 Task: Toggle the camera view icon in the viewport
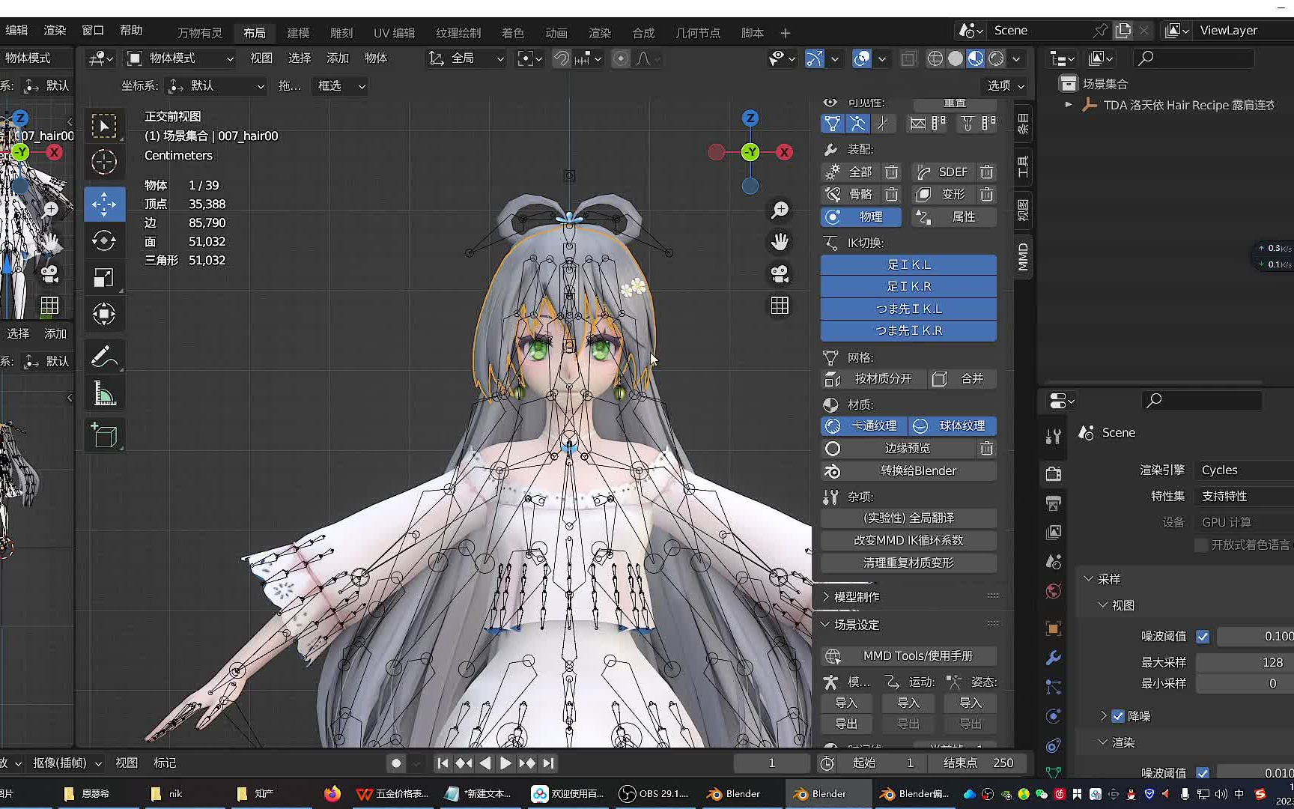click(780, 274)
